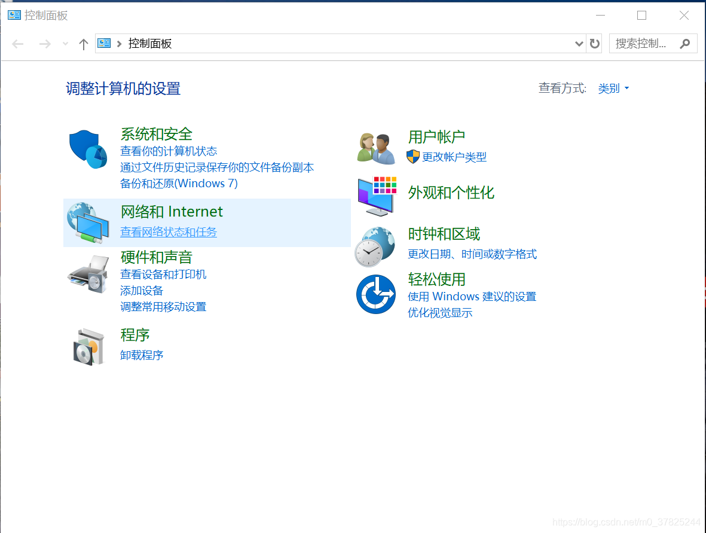
Task: Click 更改帐户类型 link
Action: (454, 157)
